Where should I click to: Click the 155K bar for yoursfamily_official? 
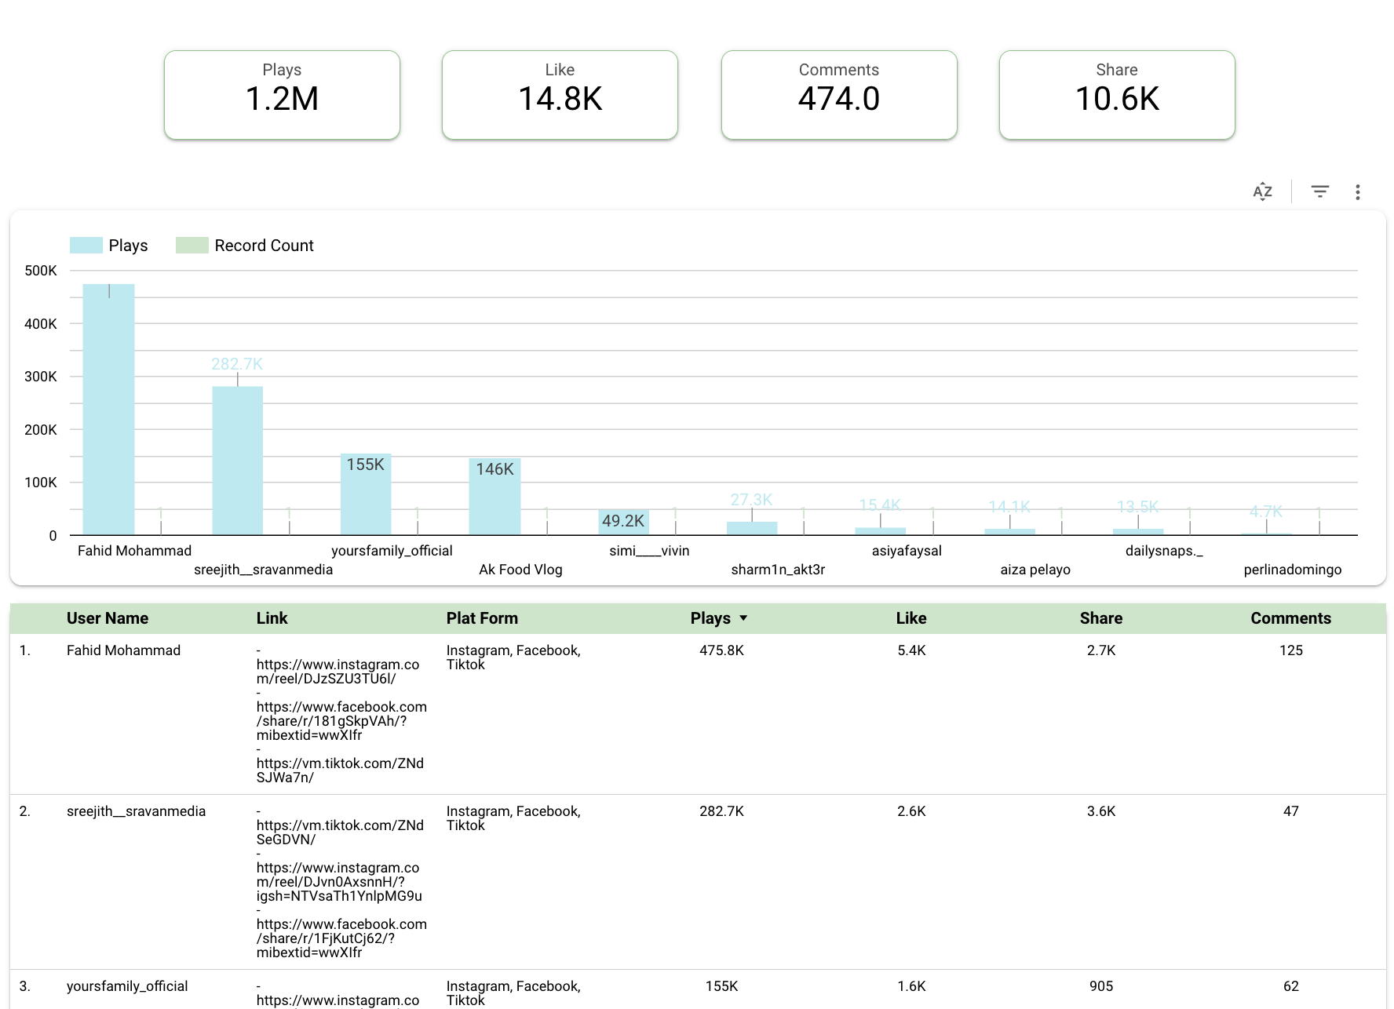pyautogui.click(x=366, y=494)
